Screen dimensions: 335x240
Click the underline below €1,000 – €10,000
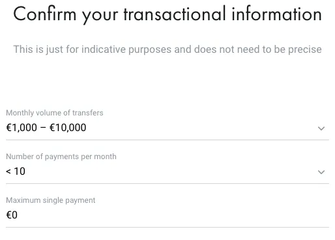pos(167,140)
